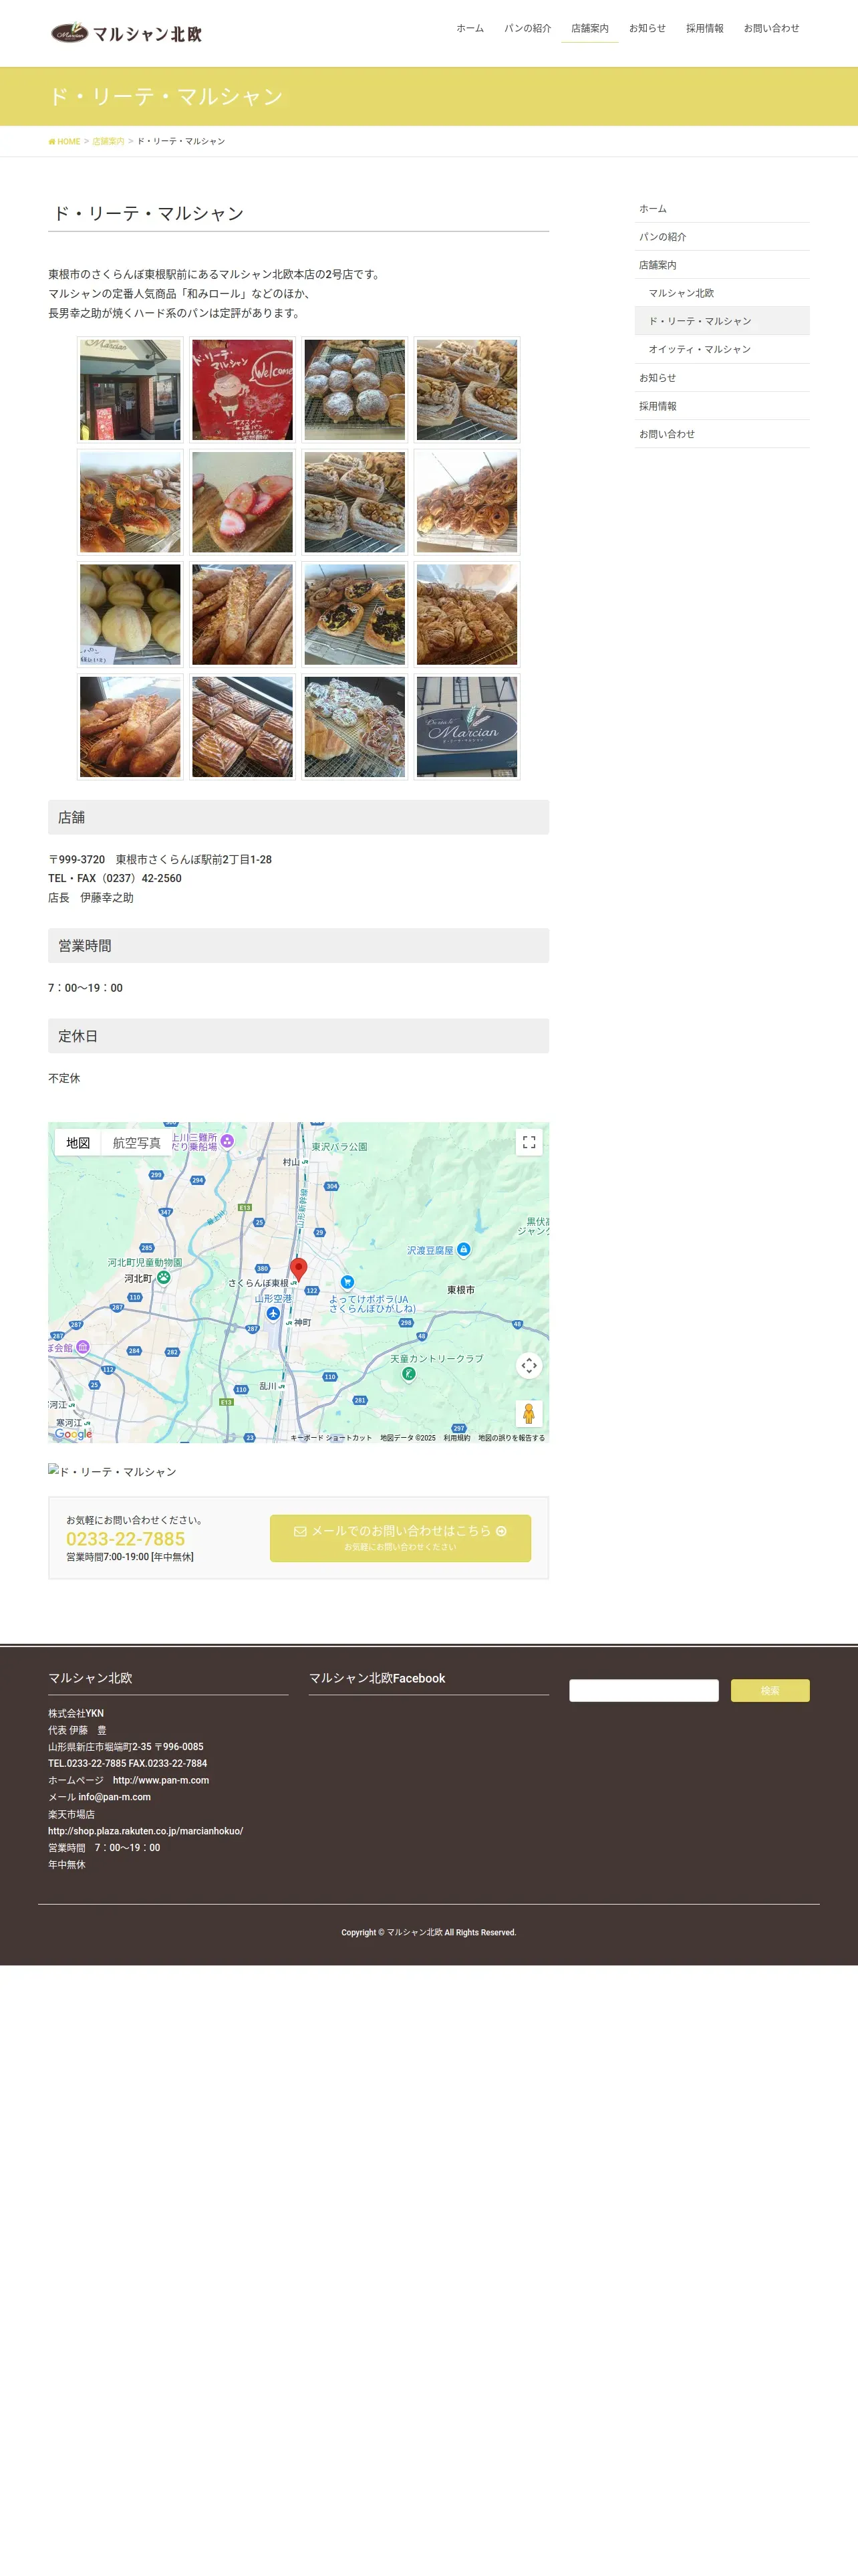Open the pale melon-pan buns photo thumbnail
Viewport: 858px width, 2576px height.
pyautogui.click(x=131, y=615)
